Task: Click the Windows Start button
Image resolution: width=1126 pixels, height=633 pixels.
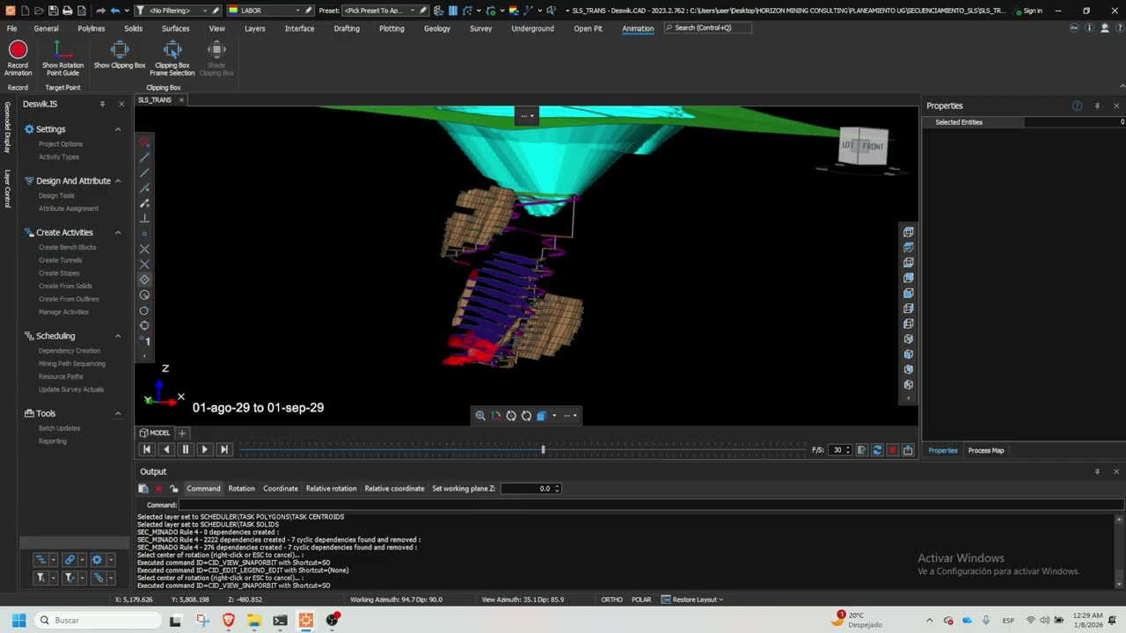Action: (18, 620)
